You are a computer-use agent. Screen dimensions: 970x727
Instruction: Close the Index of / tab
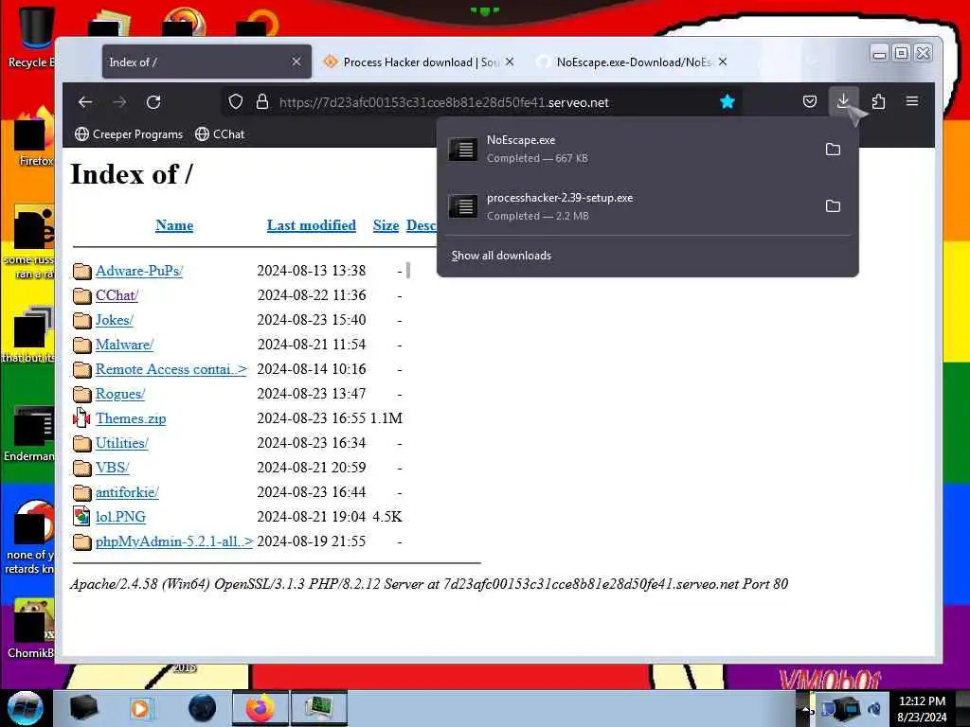click(296, 62)
